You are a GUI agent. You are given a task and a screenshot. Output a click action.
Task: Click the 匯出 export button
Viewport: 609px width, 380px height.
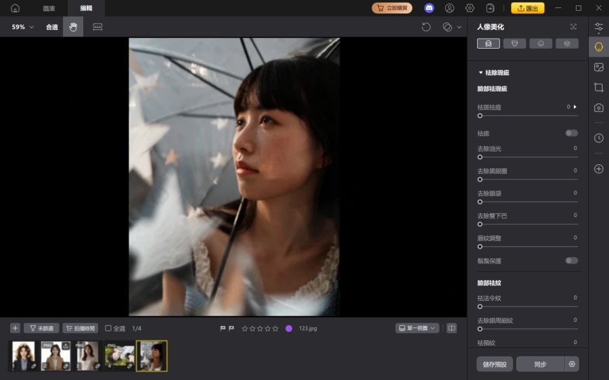pyautogui.click(x=527, y=8)
